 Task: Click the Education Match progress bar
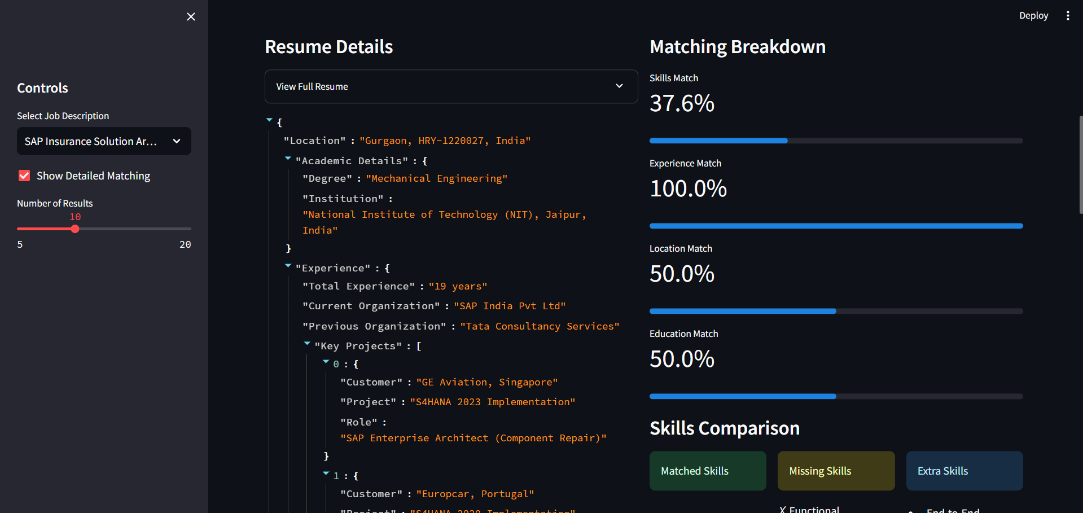click(836, 396)
